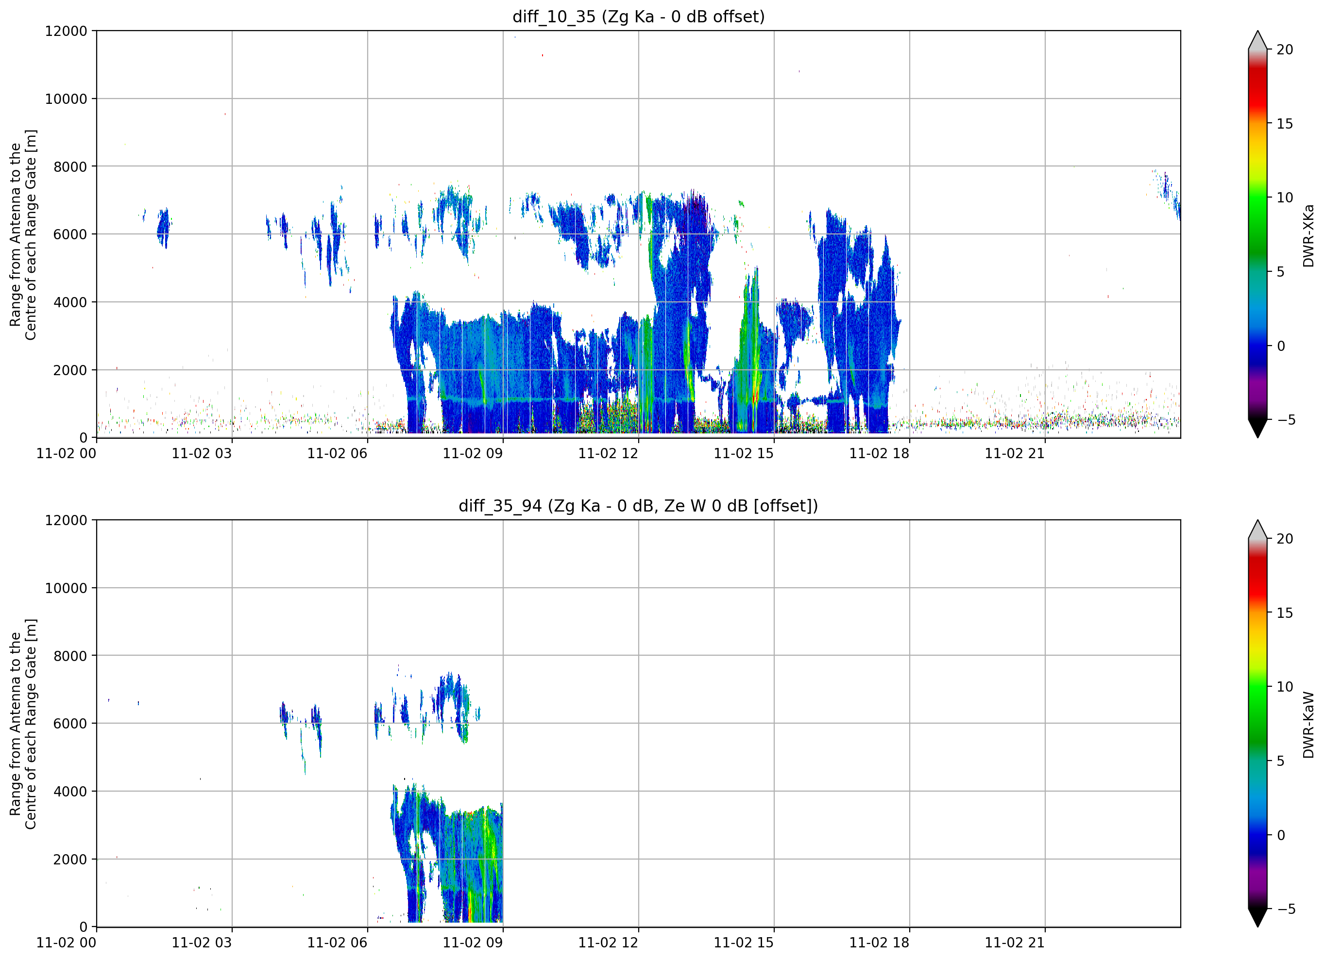Click the 10 tick on DWR-XKa colorbar
Viewport: 1325px width, 960px height.
coord(1285,198)
